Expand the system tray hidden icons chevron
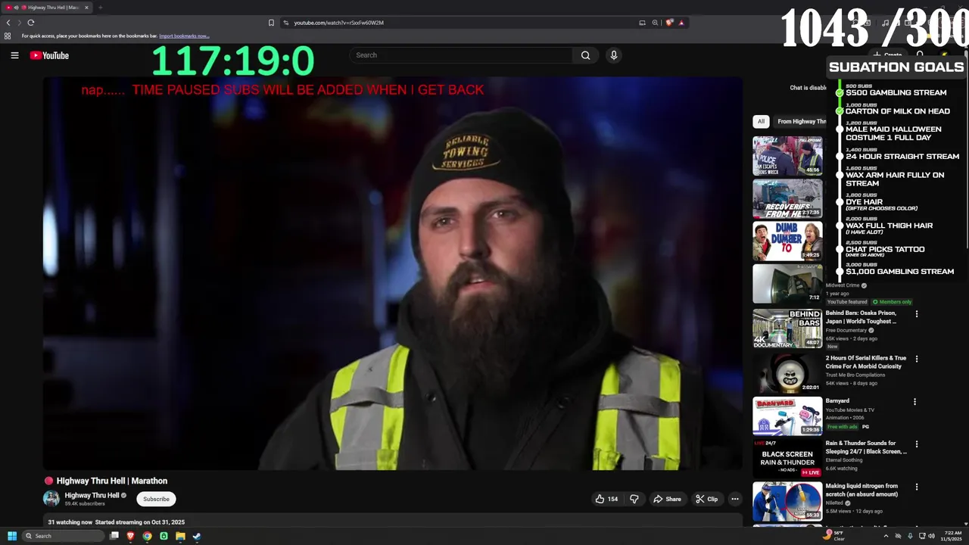The image size is (969, 545). coord(886,536)
